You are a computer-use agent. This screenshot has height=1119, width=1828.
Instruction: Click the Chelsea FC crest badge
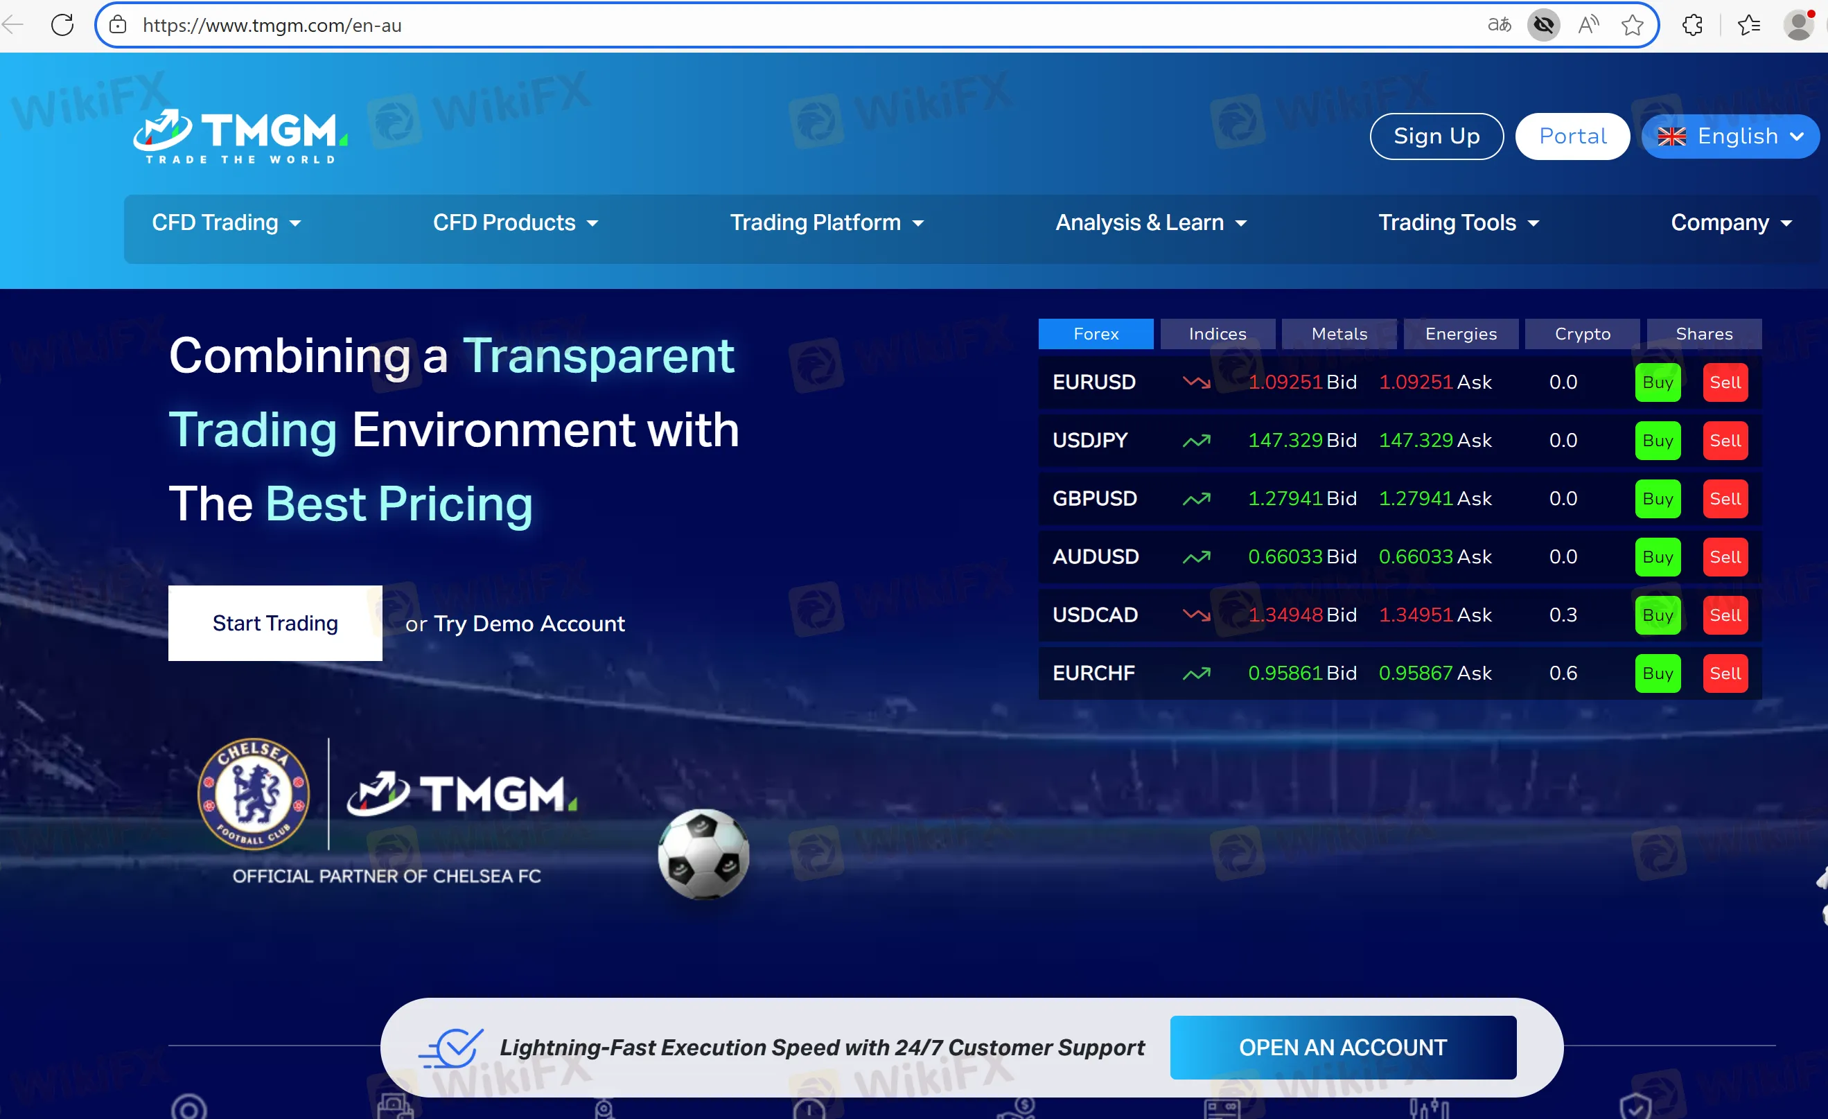(x=253, y=793)
